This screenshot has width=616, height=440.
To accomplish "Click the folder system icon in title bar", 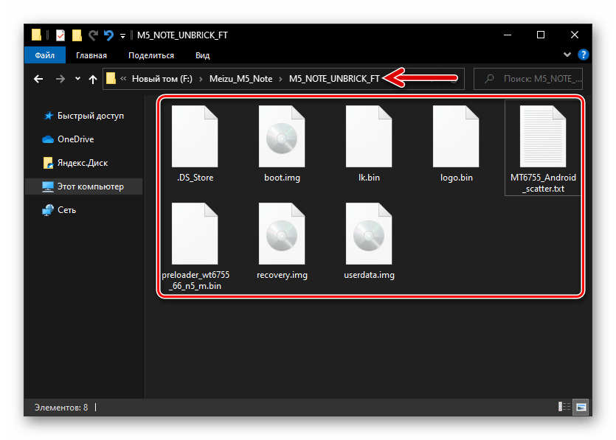I will [37, 35].
